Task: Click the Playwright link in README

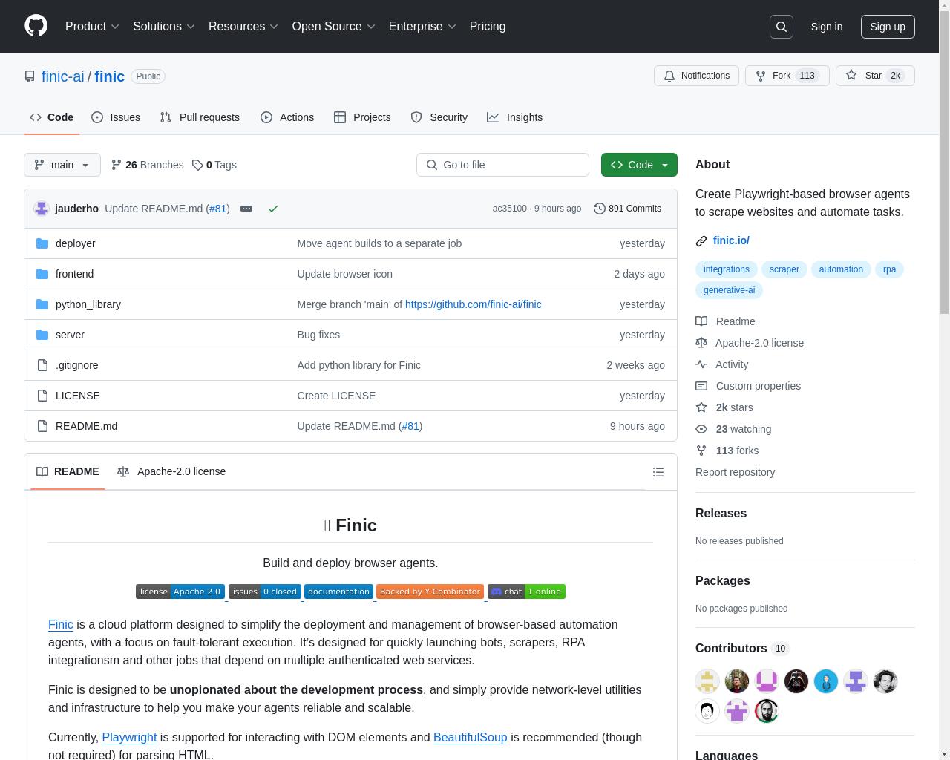Action: point(129,737)
